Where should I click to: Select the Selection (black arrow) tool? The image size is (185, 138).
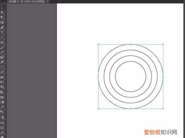point(2,7)
